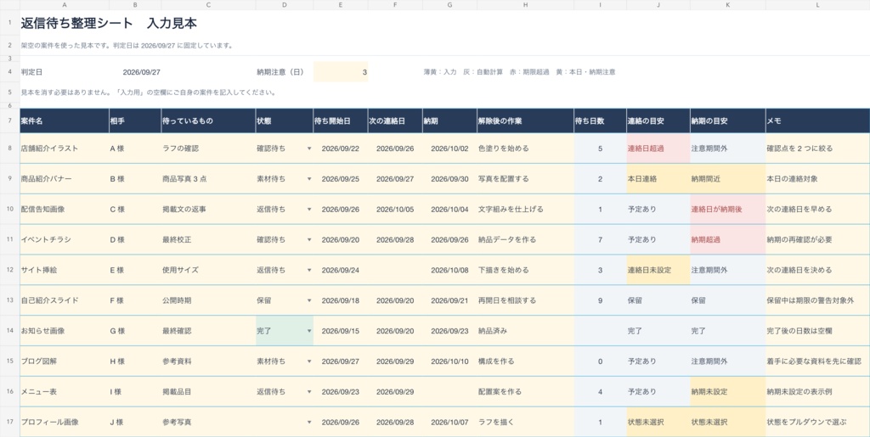Screen dimensions: 870x437
Task: Click the 次の連絡日 column heading
Action: 394,120
